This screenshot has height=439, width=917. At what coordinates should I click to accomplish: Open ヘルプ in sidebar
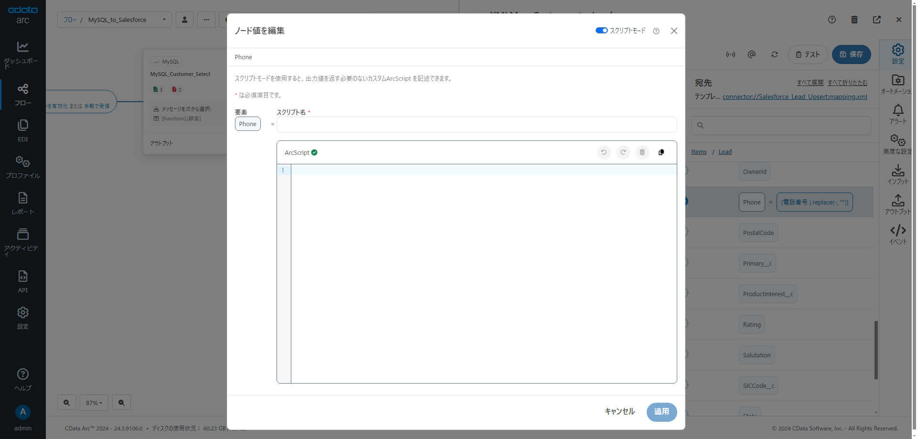[x=23, y=380]
